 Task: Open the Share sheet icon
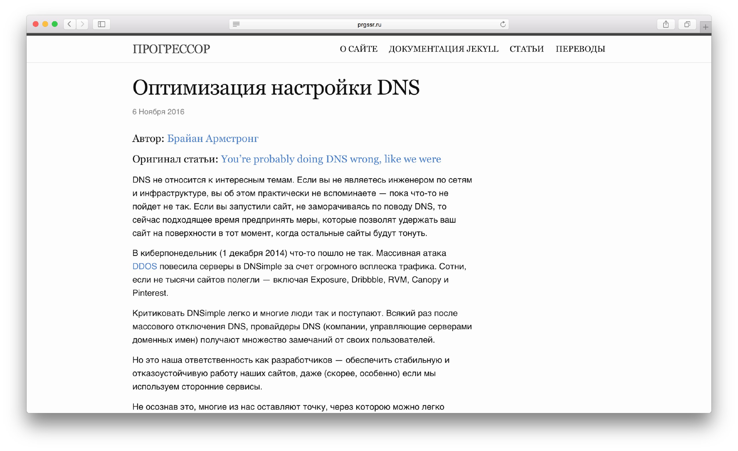(x=666, y=24)
